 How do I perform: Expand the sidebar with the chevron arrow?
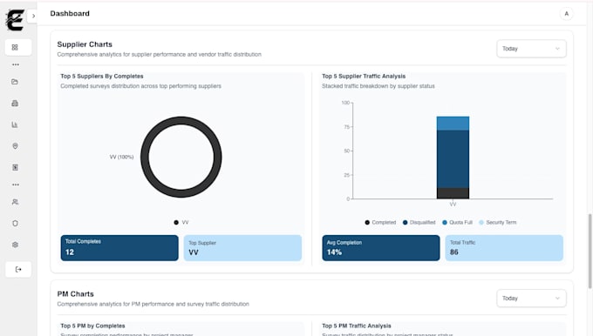[33, 16]
